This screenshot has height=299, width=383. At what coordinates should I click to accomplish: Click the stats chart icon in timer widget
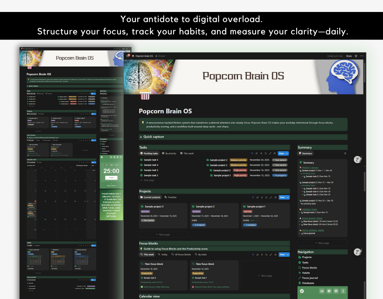[x=322, y=291]
